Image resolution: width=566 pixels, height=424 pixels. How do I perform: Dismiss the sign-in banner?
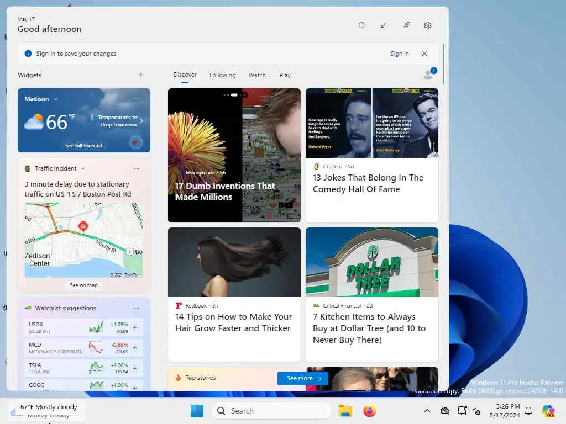click(424, 54)
